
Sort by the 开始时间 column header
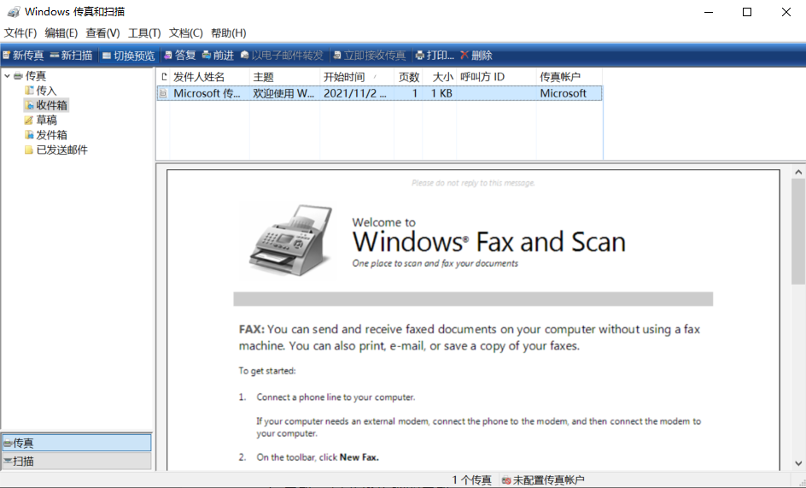pos(357,77)
